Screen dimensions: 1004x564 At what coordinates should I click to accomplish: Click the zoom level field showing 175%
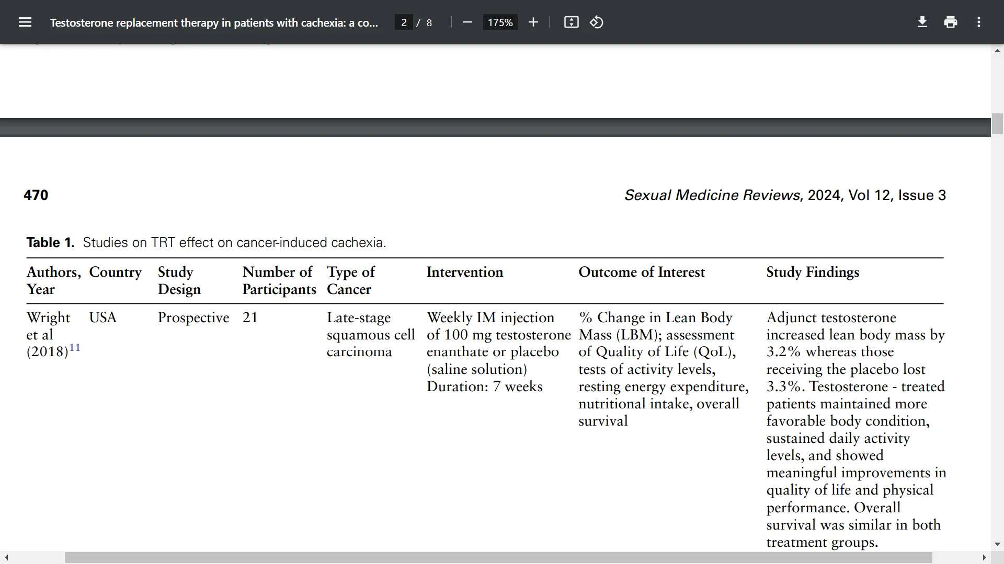pos(500,22)
